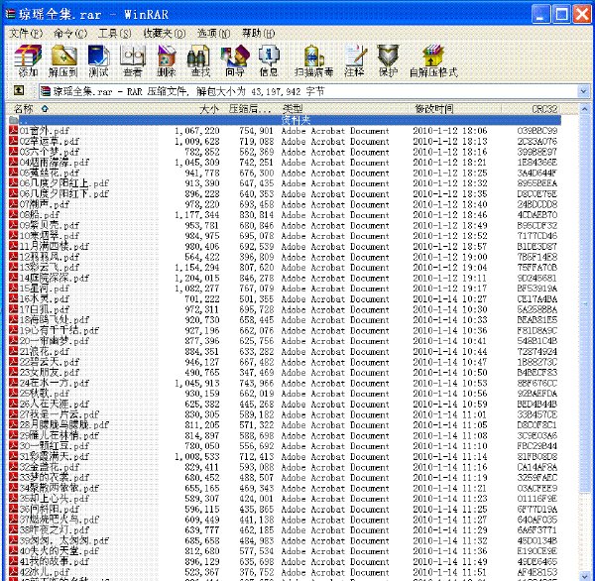Select the PDF icon of 25秋歌.pdf

coord(13,394)
